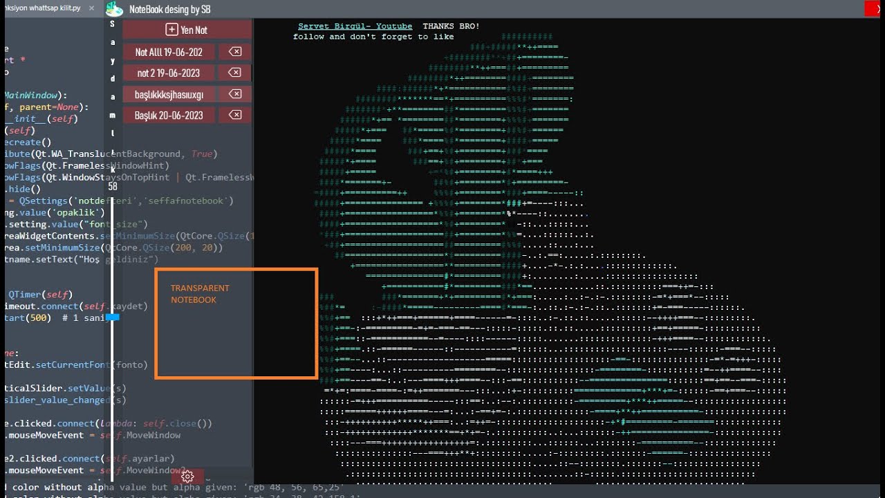This screenshot has width=885, height=498.
Task: Delete the 'başlıkkksjhasıuxgı' note
Action: pos(235,94)
